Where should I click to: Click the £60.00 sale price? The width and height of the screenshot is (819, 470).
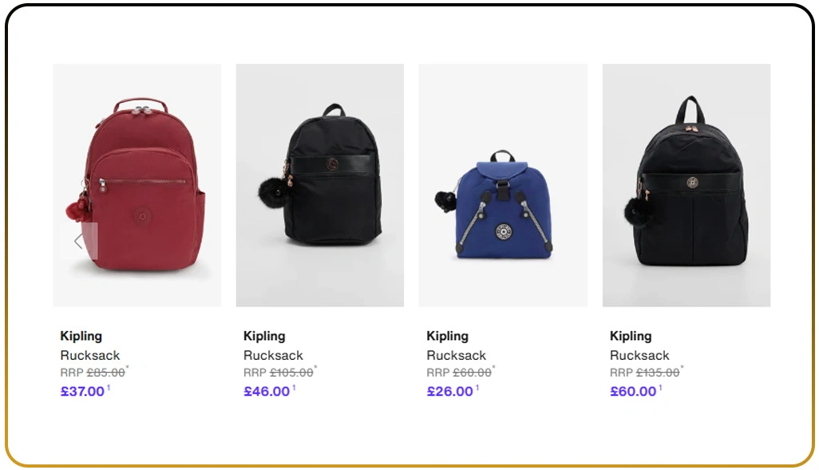point(633,391)
